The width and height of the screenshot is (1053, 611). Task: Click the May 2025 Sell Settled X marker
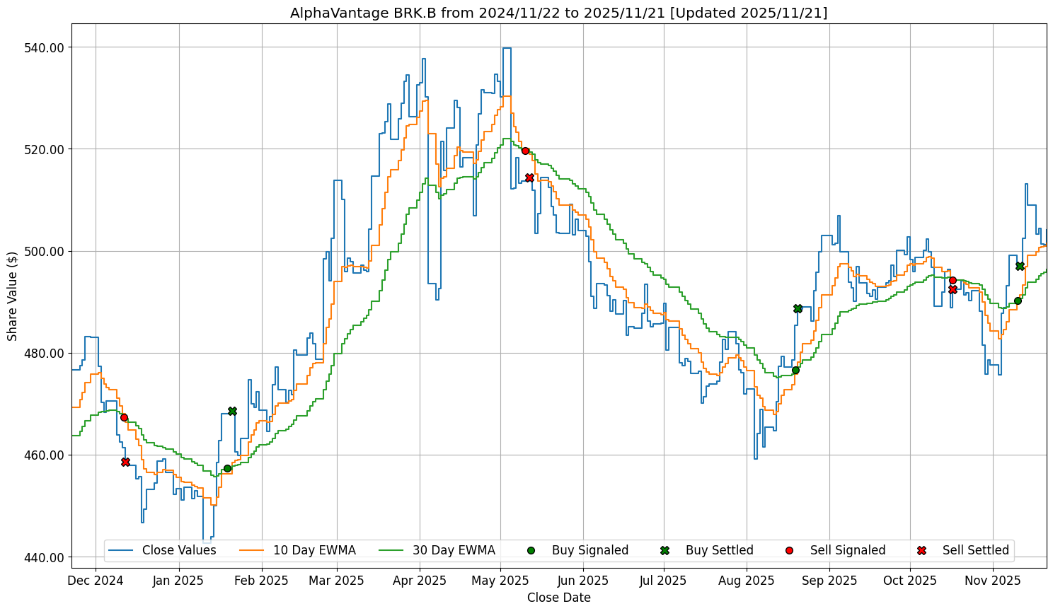(x=529, y=178)
